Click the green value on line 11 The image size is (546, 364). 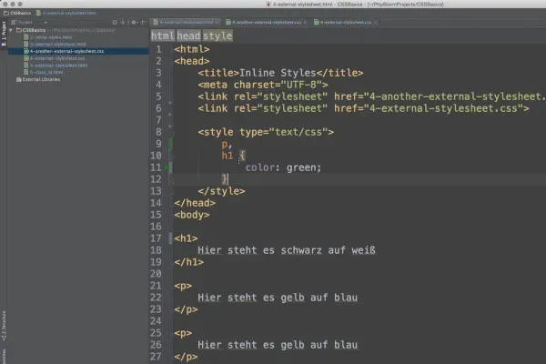click(301, 167)
